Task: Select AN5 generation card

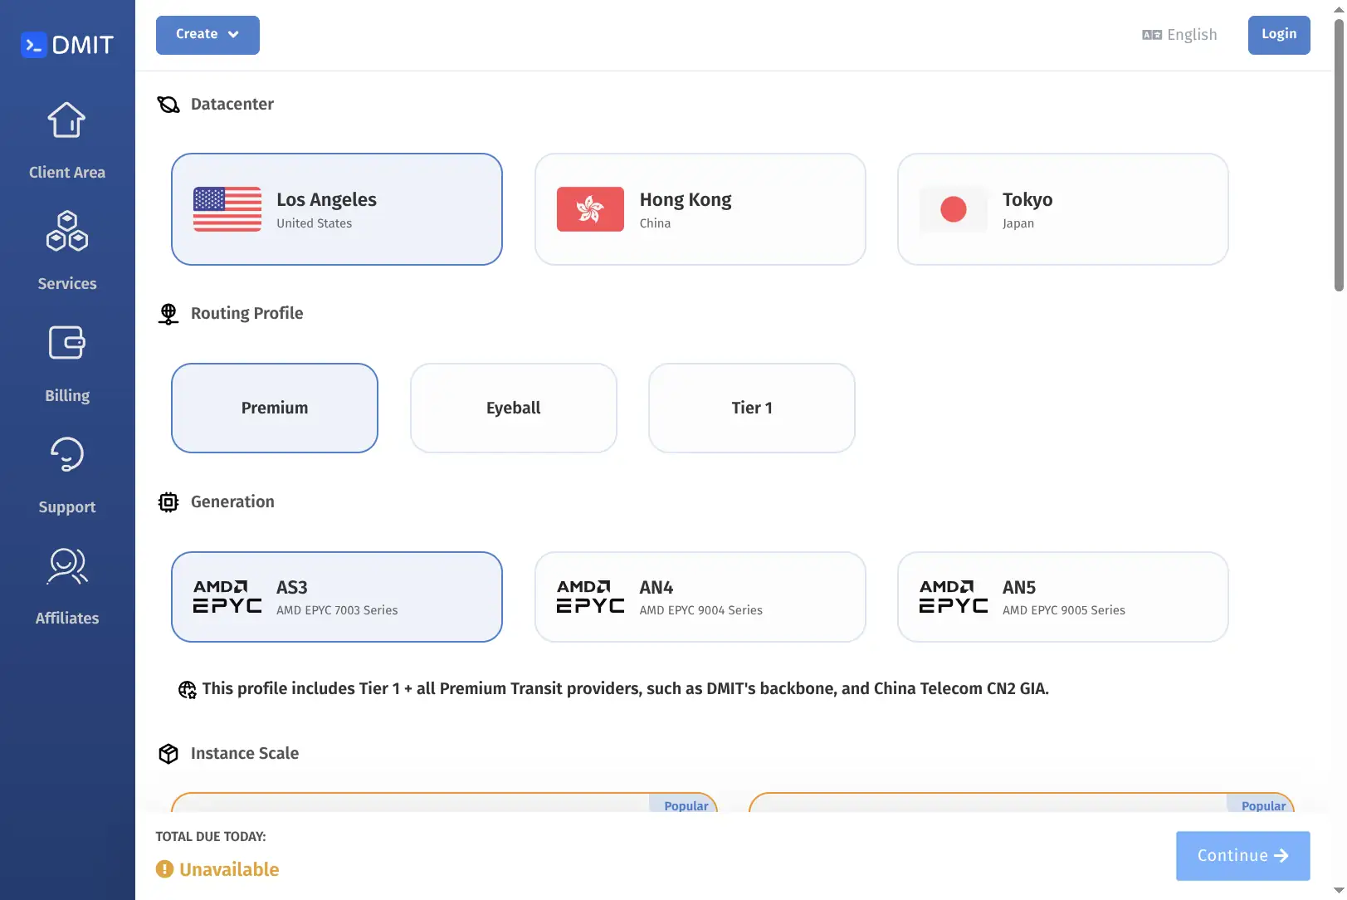Action: (x=1062, y=597)
